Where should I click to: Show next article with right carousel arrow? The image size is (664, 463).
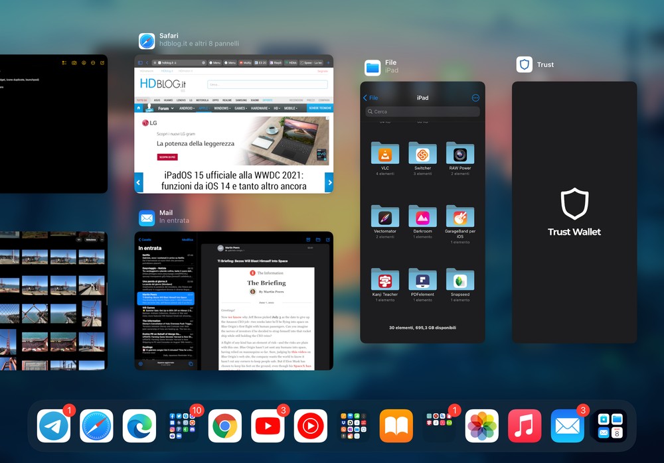tap(329, 183)
